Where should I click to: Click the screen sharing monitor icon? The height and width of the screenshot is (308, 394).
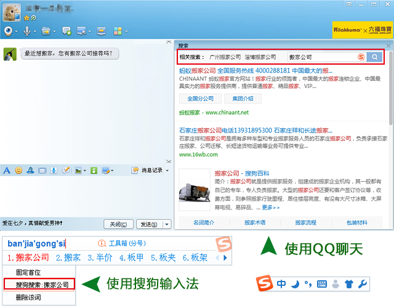pos(101,31)
